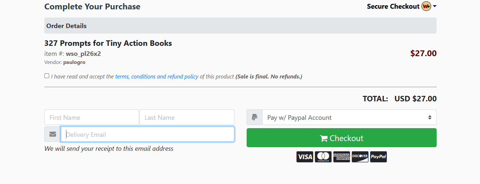Viewport: 480px width, 184px height.
Task: Click the envelope icon beside Delivery Email
Action: [52, 134]
